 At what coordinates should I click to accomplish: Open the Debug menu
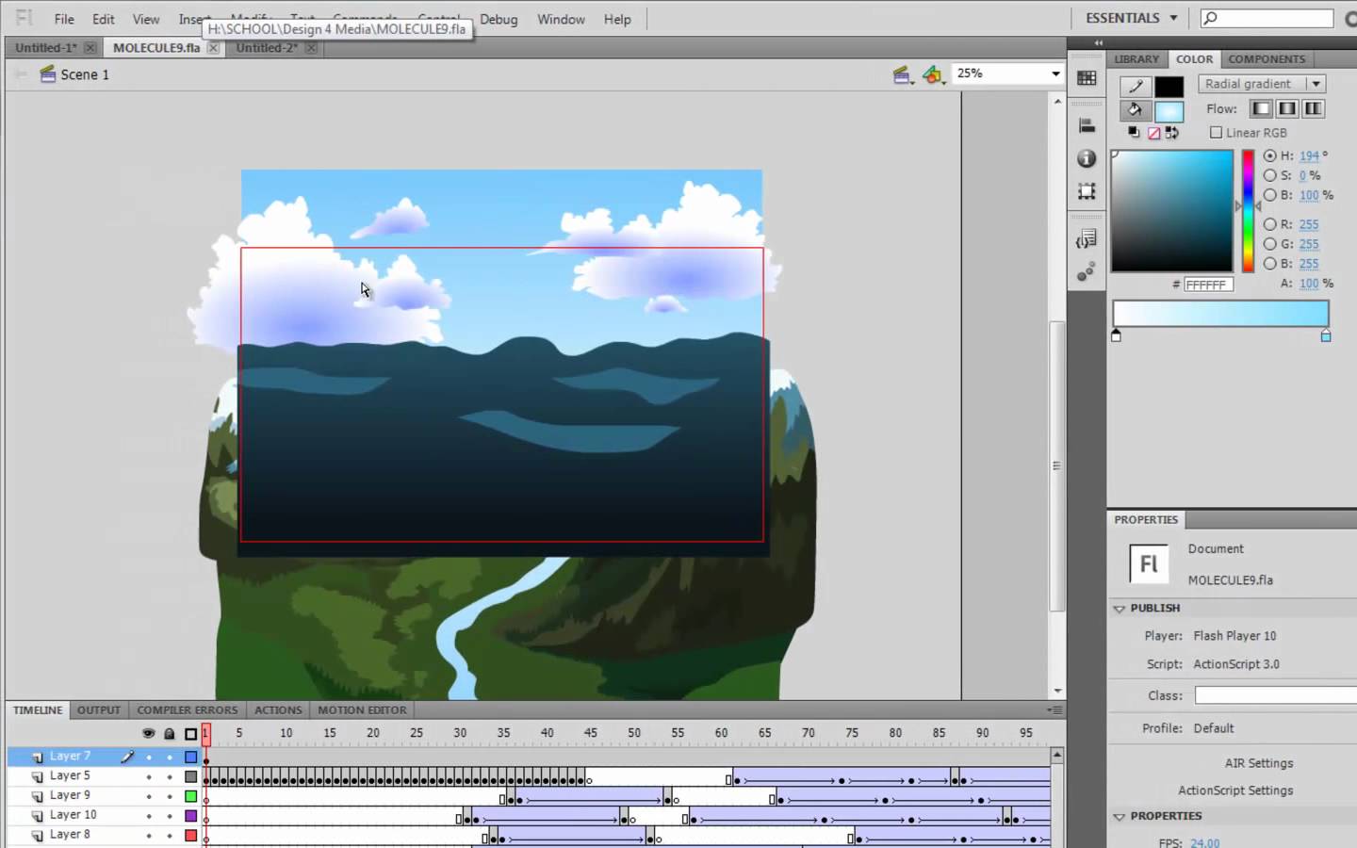(x=499, y=19)
